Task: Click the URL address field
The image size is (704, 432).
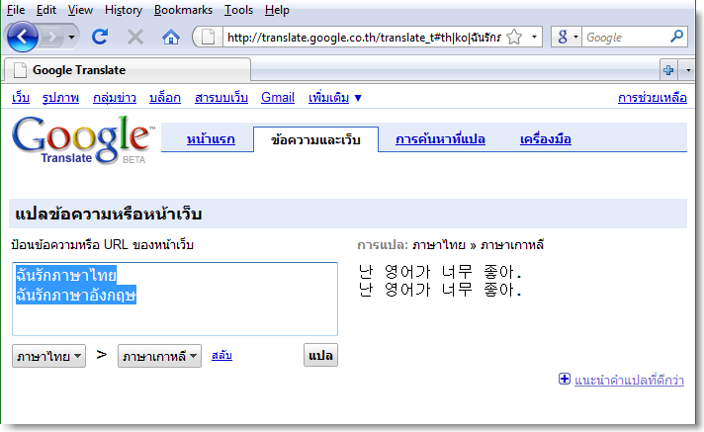Action: pyautogui.click(x=364, y=38)
